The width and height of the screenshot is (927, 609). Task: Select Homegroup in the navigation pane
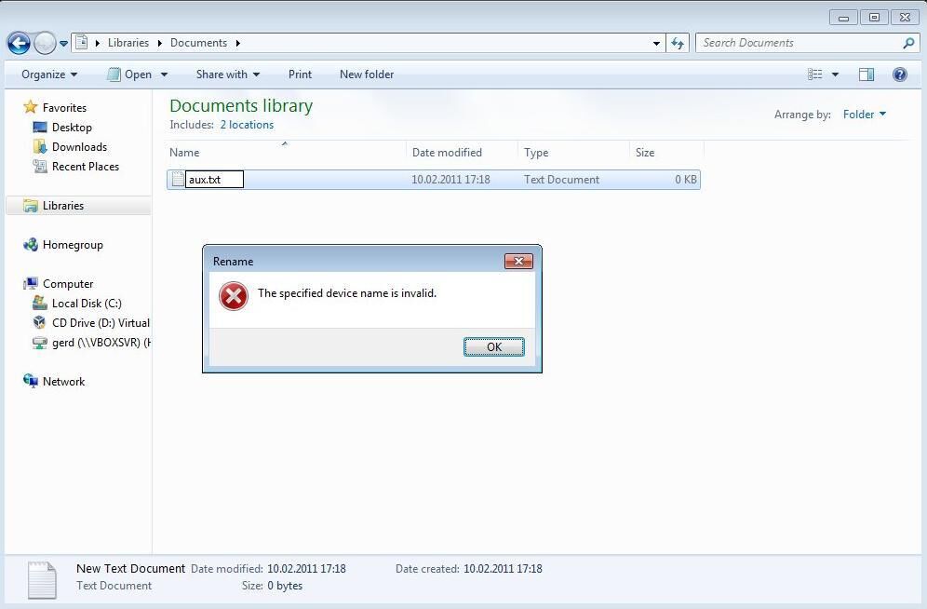pos(72,245)
